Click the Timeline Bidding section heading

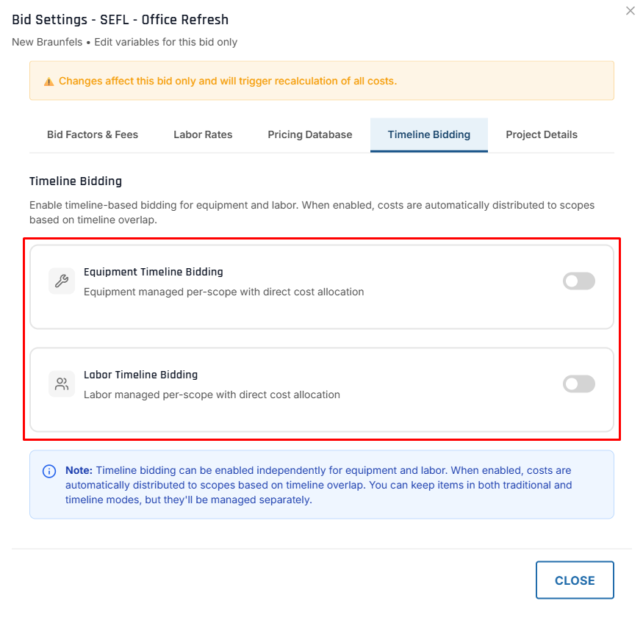[x=76, y=181]
